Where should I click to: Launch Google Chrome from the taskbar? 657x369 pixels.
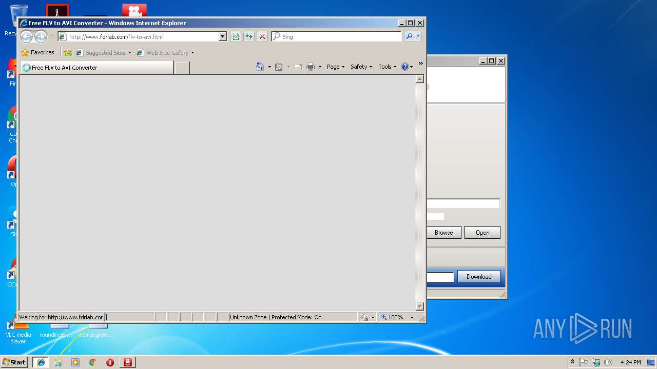pyautogui.click(x=93, y=362)
